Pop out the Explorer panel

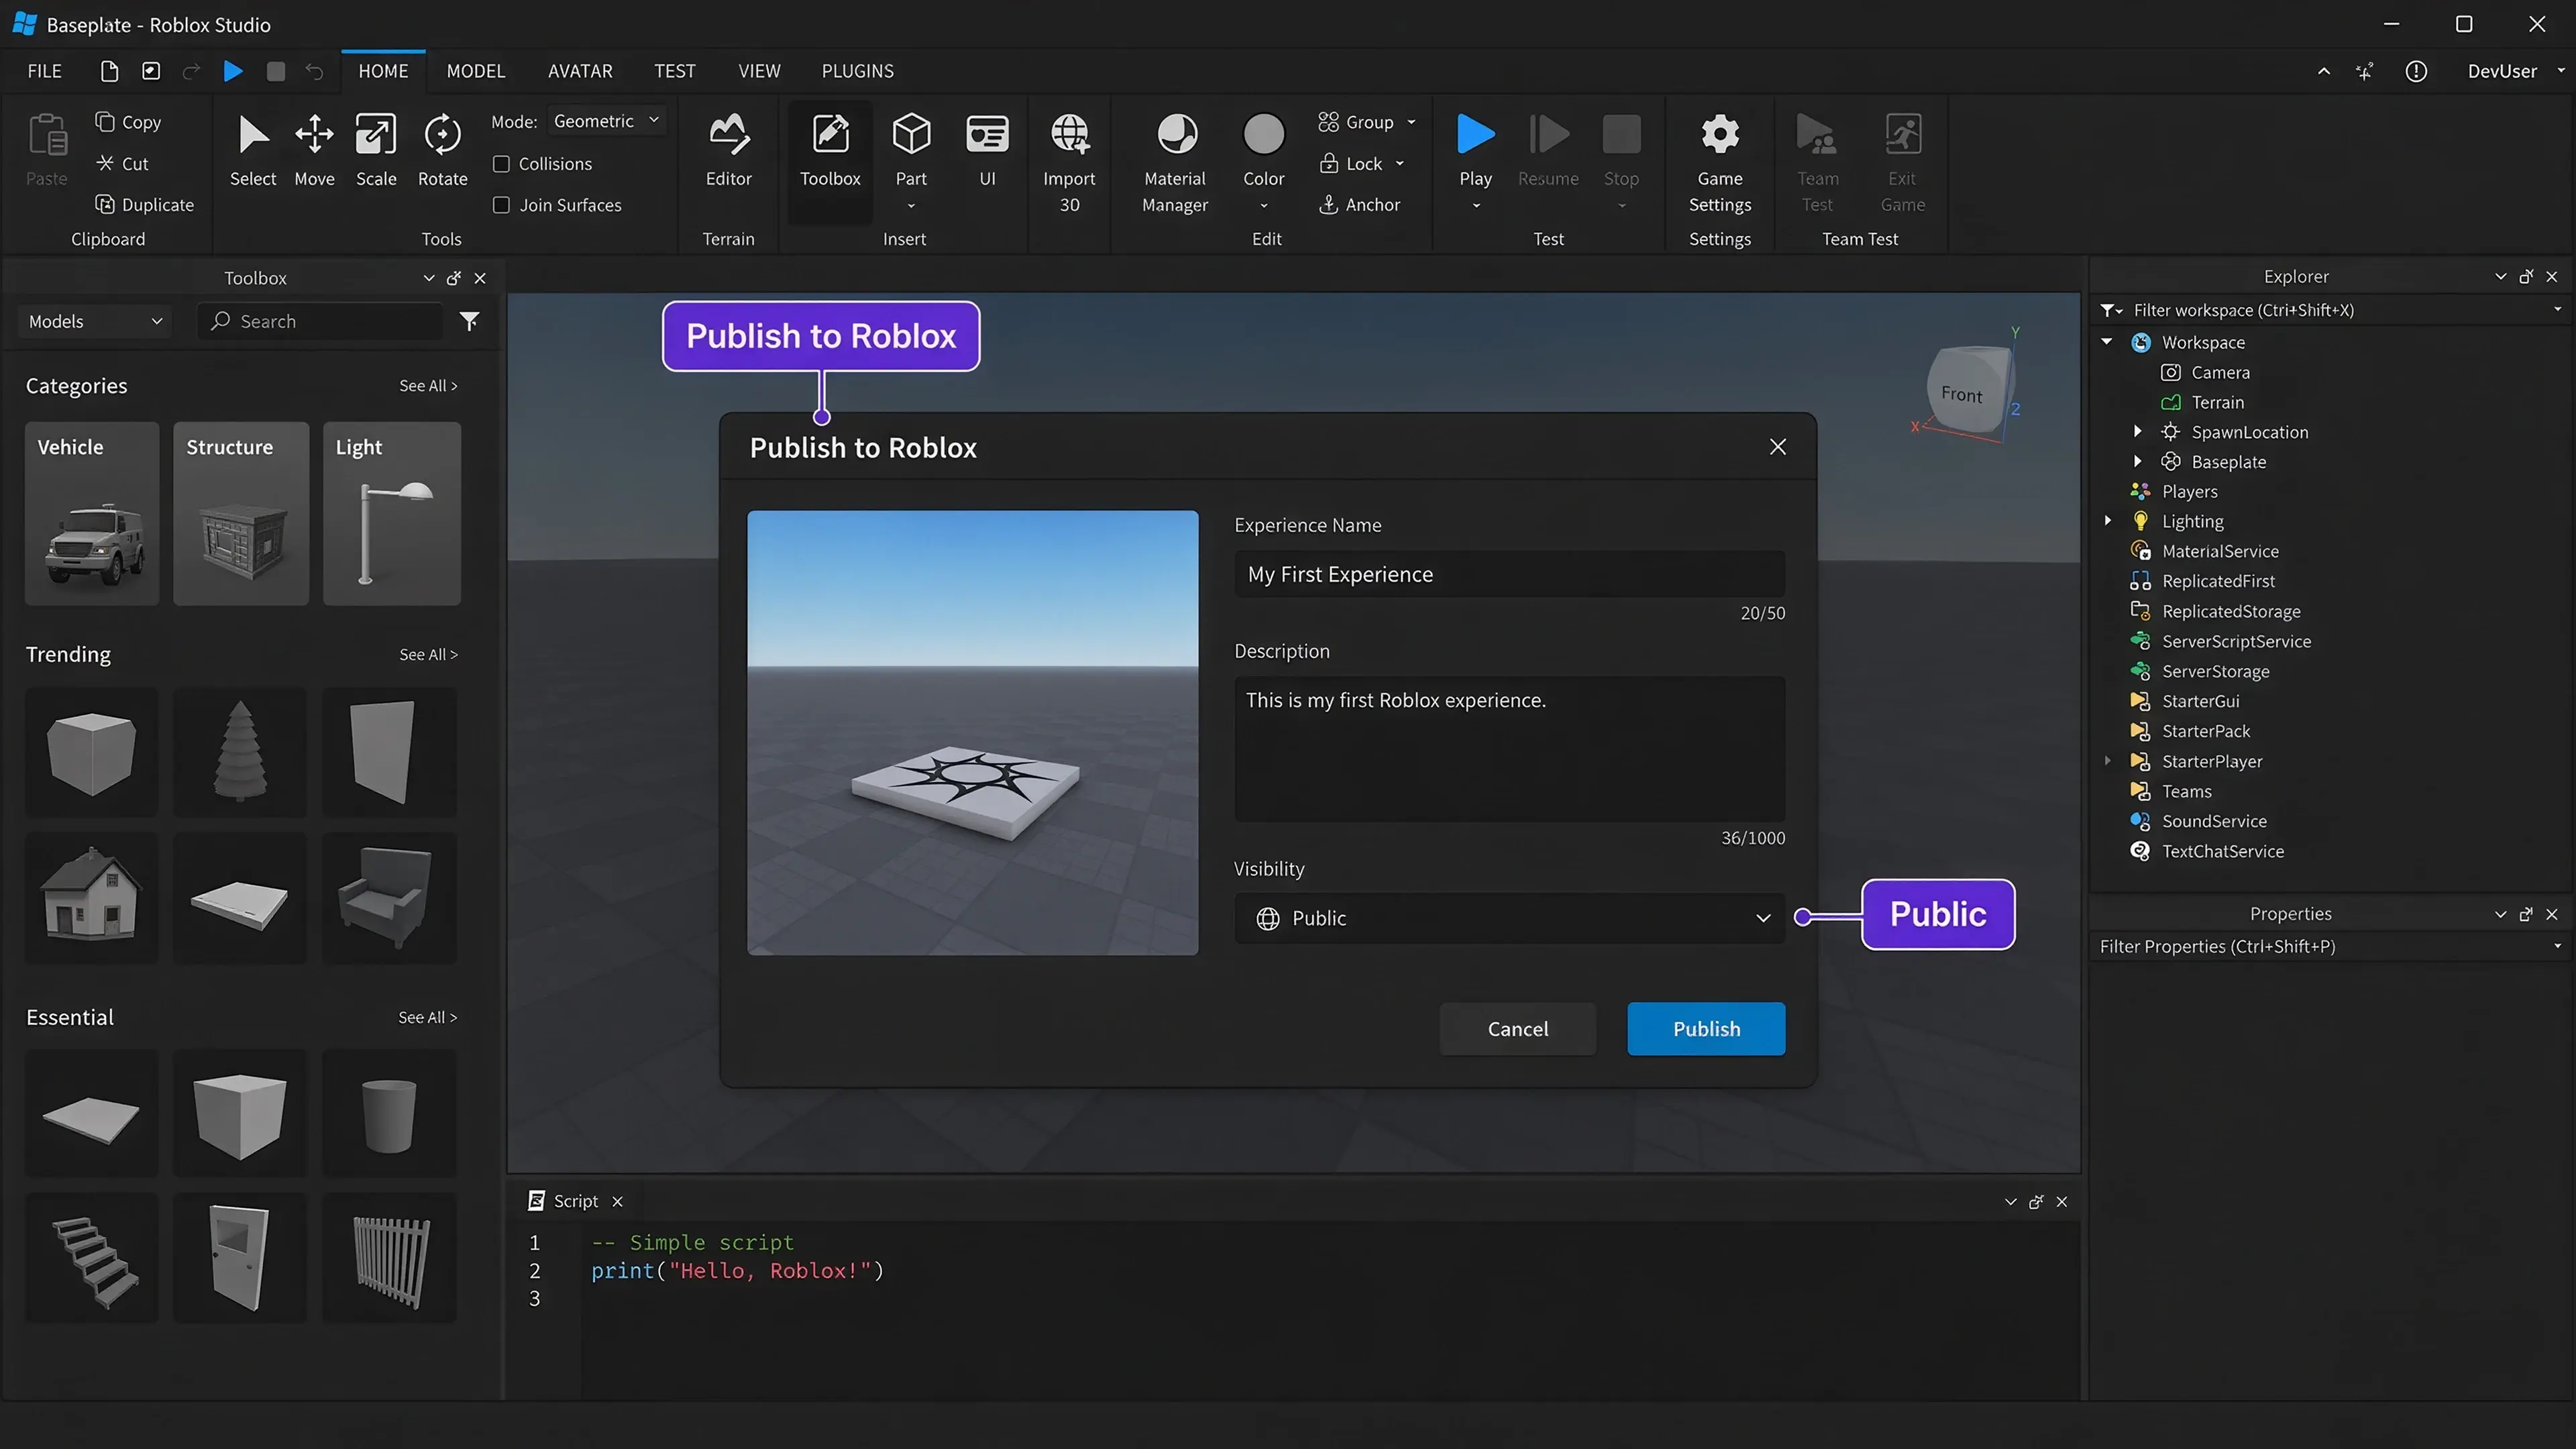click(2526, 277)
